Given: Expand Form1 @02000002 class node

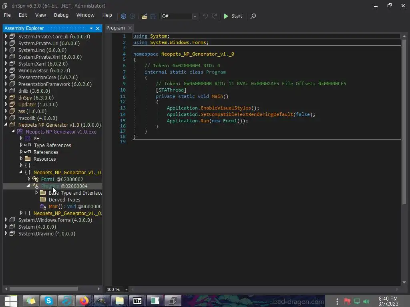Looking at the screenshot, I should [x=29, y=179].
